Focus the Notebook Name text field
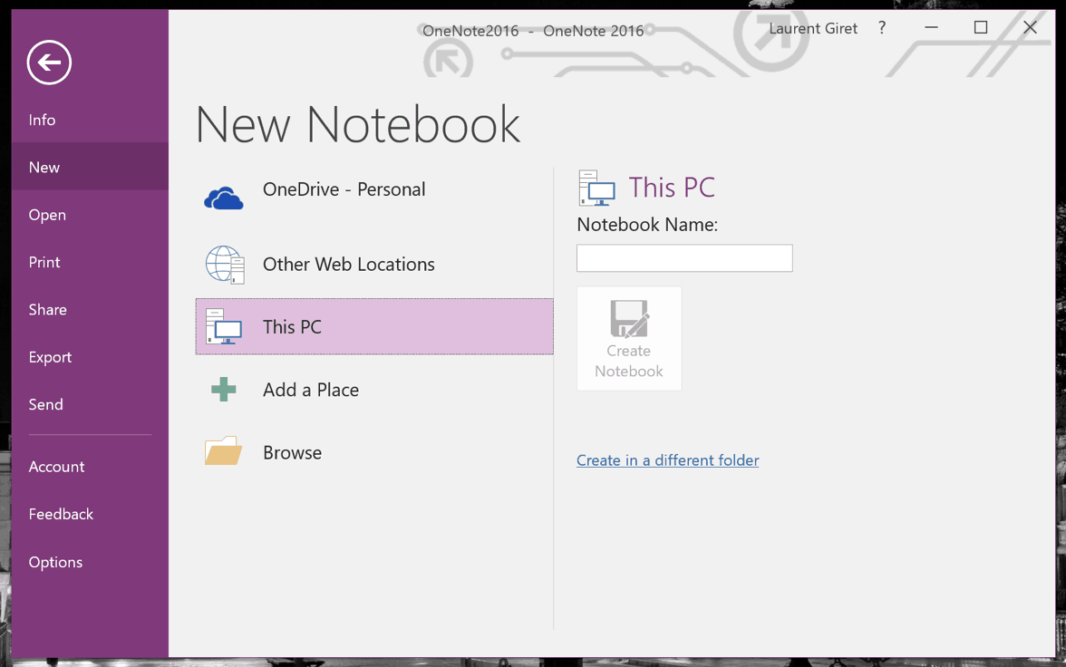 684,258
